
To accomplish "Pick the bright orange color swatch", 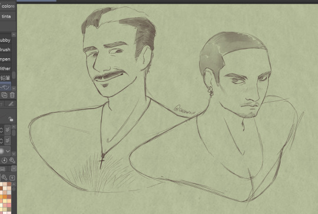I will 5,196.
